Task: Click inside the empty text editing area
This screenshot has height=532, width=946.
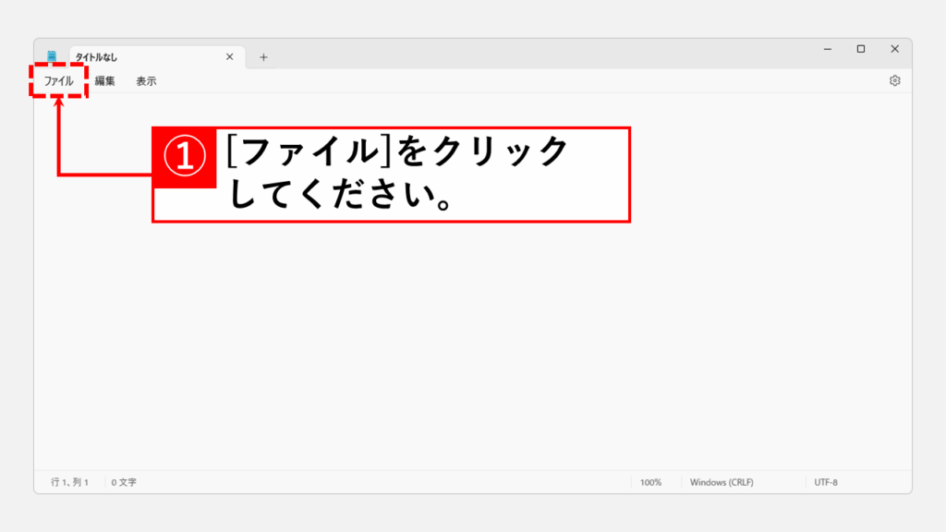Action: click(462, 323)
